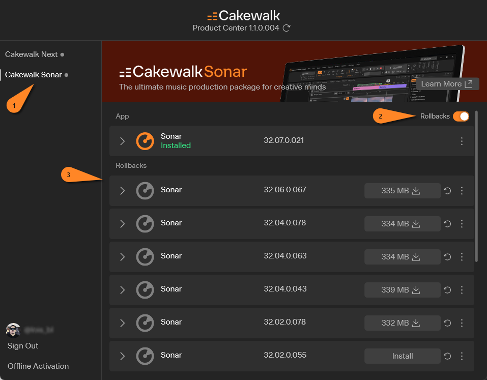Open more options for Sonar 32.04.0.078
This screenshot has width=487, height=380.
[x=462, y=224]
